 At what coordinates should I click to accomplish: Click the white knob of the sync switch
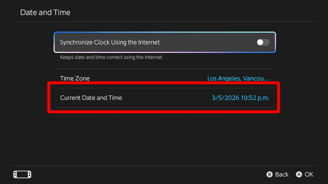click(260, 42)
